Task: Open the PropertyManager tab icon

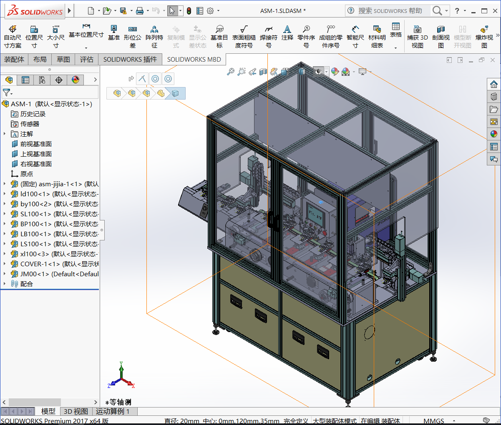Action: [25, 80]
